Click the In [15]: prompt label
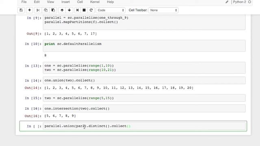This screenshot has height=146, width=260. coord(33,98)
